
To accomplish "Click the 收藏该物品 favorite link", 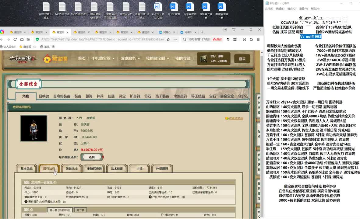I will [234, 118].
